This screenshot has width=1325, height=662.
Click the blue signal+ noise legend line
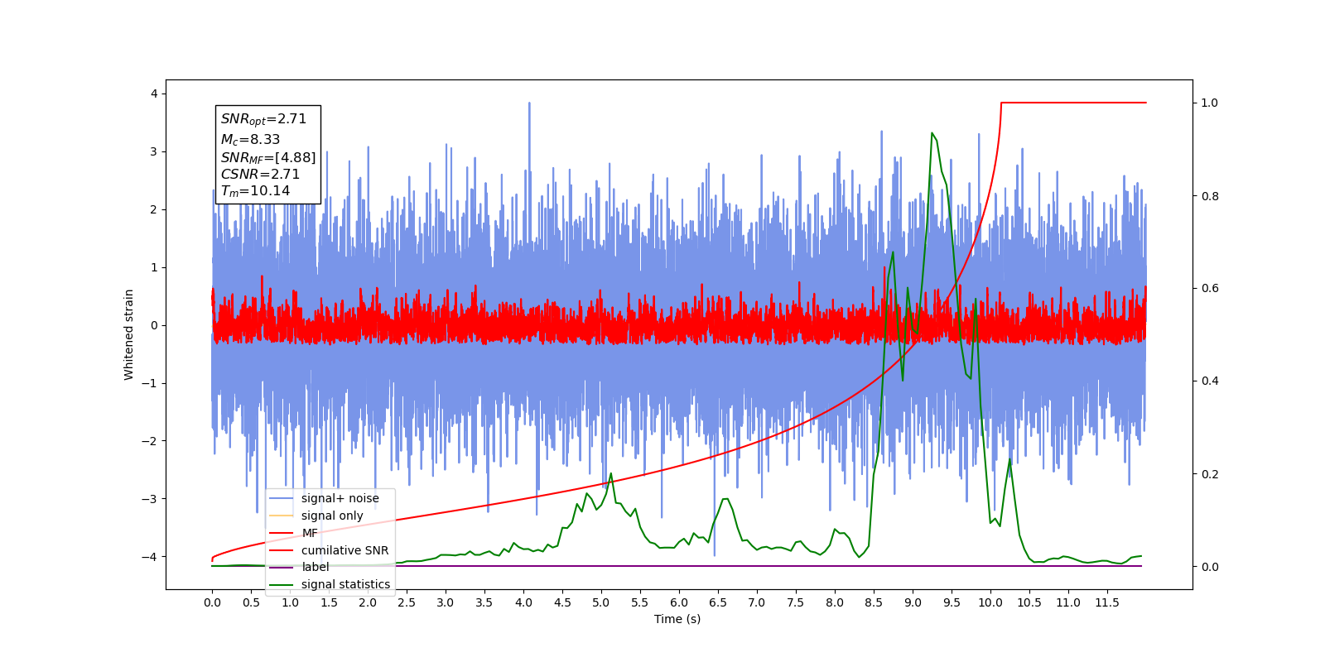click(282, 498)
